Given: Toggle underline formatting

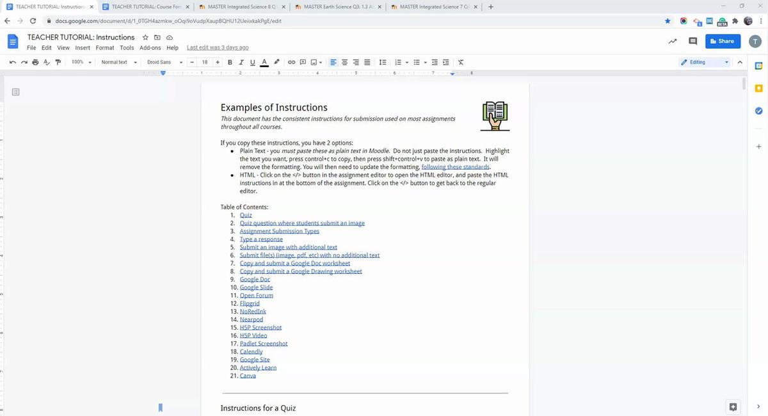Looking at the screenshot, I should [252, 62].
